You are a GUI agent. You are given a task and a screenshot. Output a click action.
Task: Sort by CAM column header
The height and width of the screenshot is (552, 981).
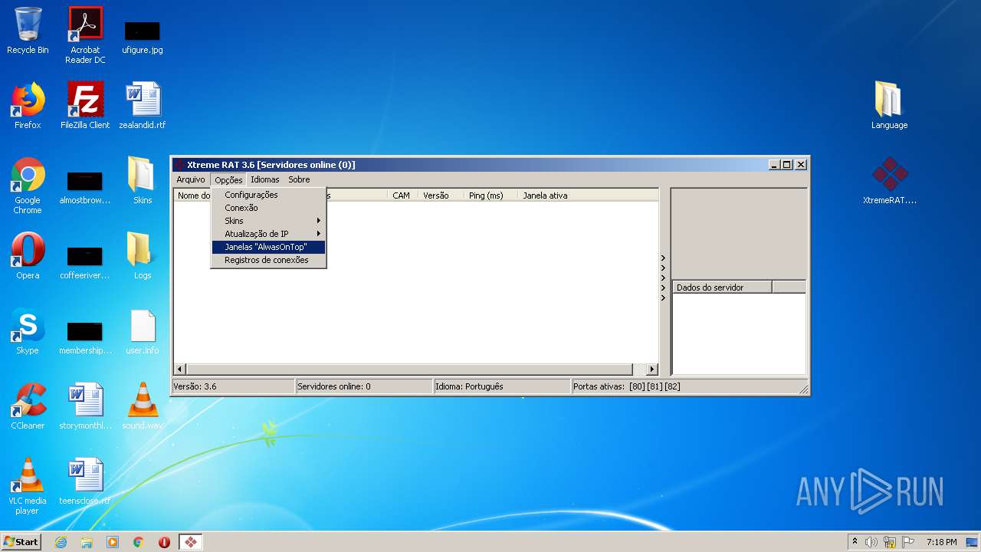[x=402, y=195]
